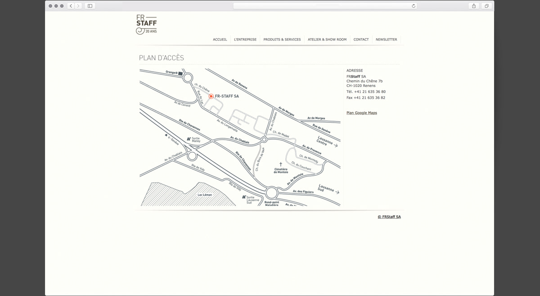The height and width of the screenshot is (296, 540).
Task: Click the Tél. +41 21 635 36 80 text
Action: tap(366, 92)
